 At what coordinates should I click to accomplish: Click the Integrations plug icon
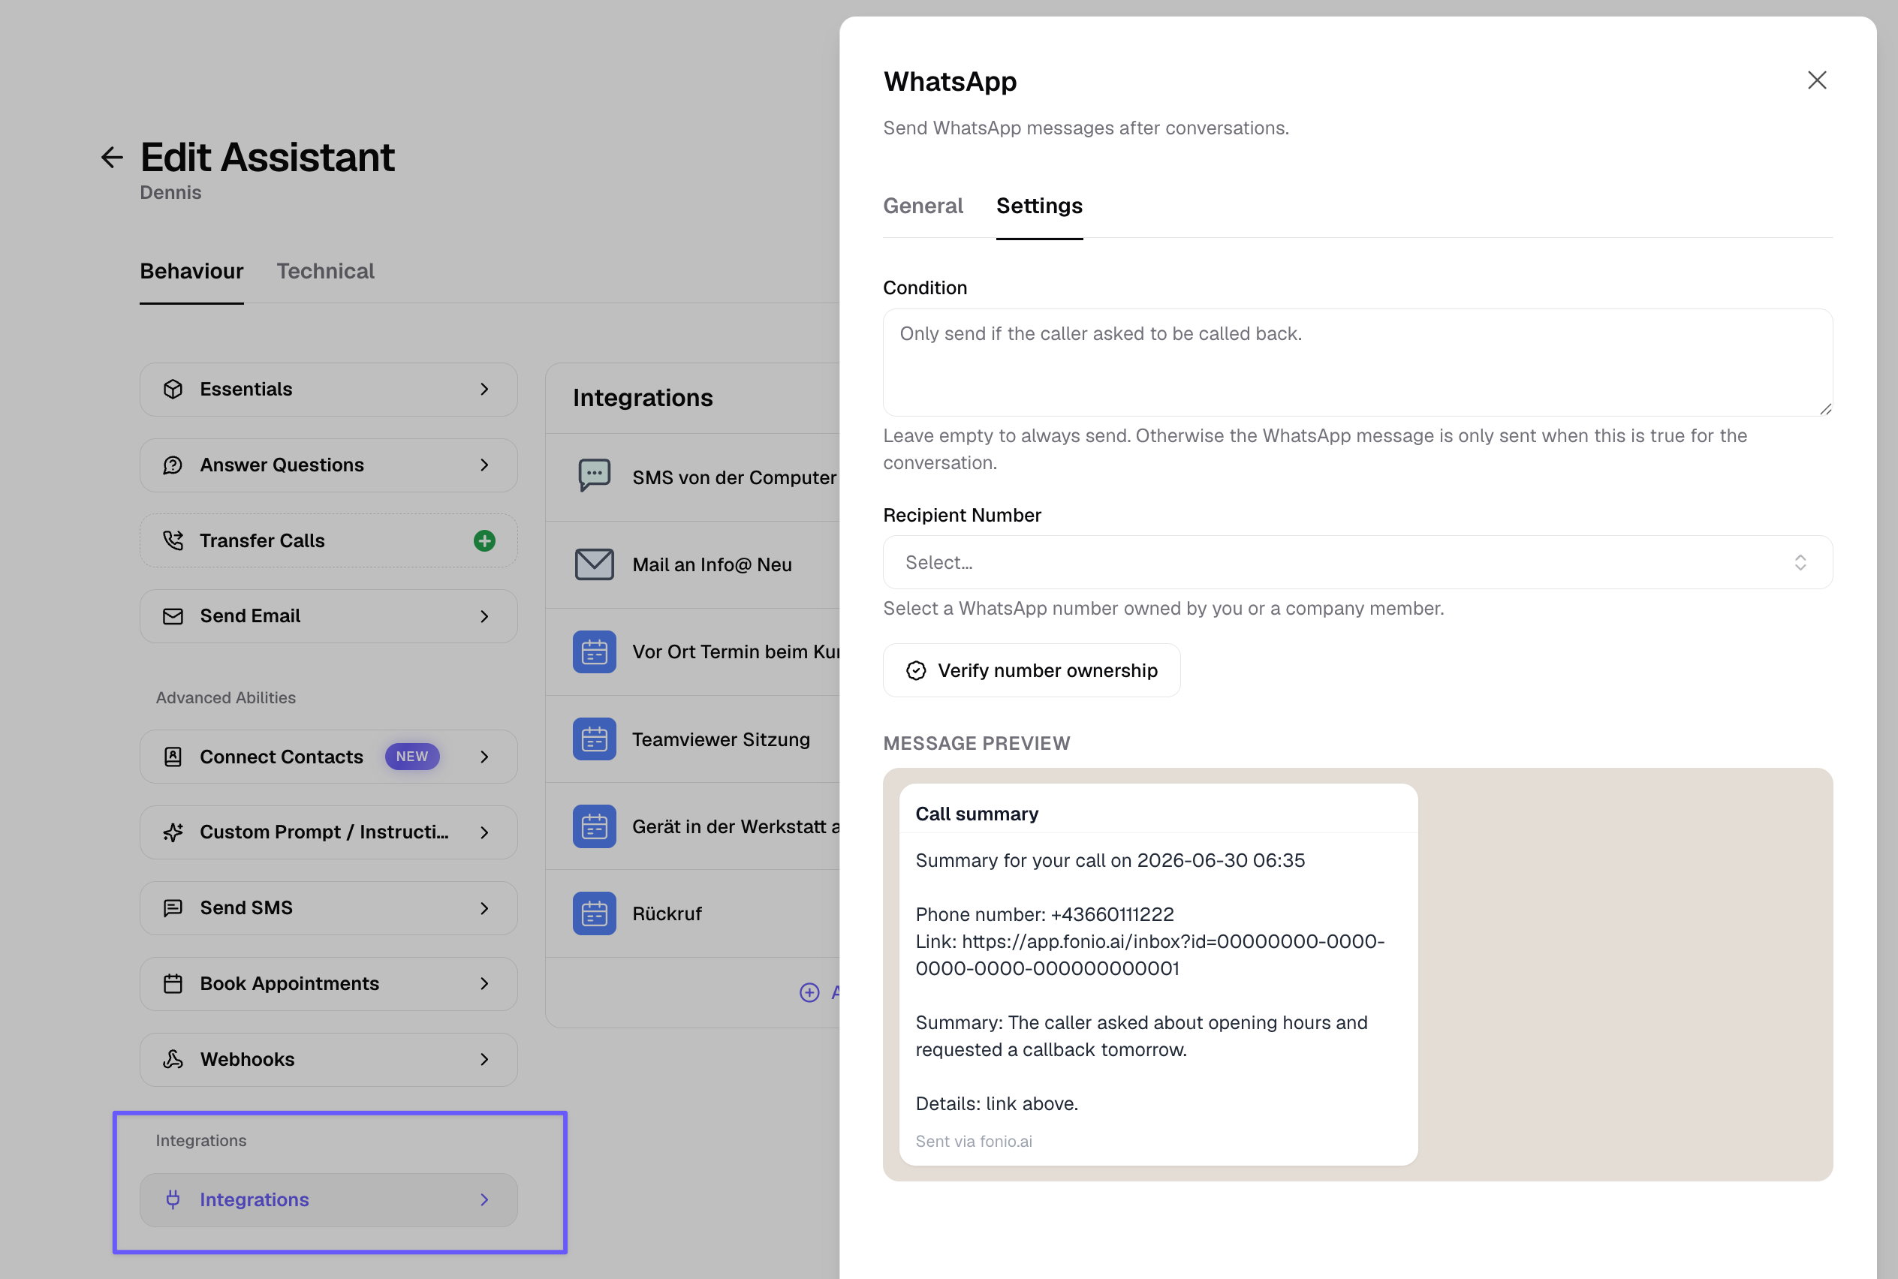[173, 1199]
